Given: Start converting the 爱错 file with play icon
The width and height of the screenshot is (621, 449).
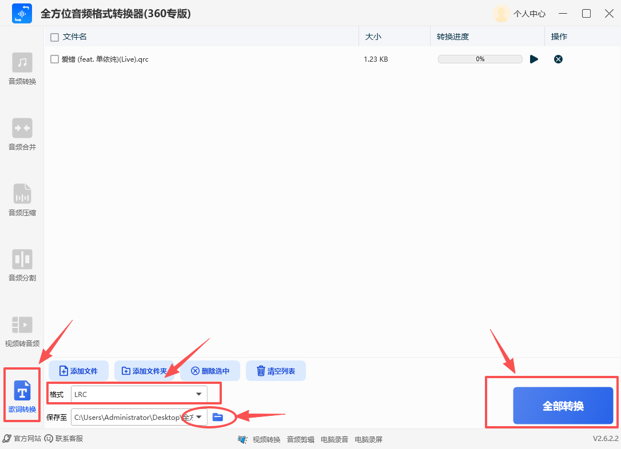Looking at the screenshot, I should pyautogui.click(x=534, y=59).
